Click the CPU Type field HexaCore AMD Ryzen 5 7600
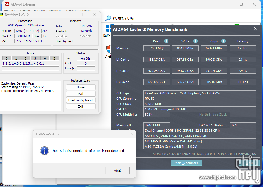The height and width of the screenshot is (187, 263). click(x=200, y=93)
